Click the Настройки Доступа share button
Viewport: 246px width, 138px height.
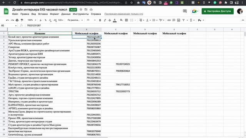click(218, 11)
